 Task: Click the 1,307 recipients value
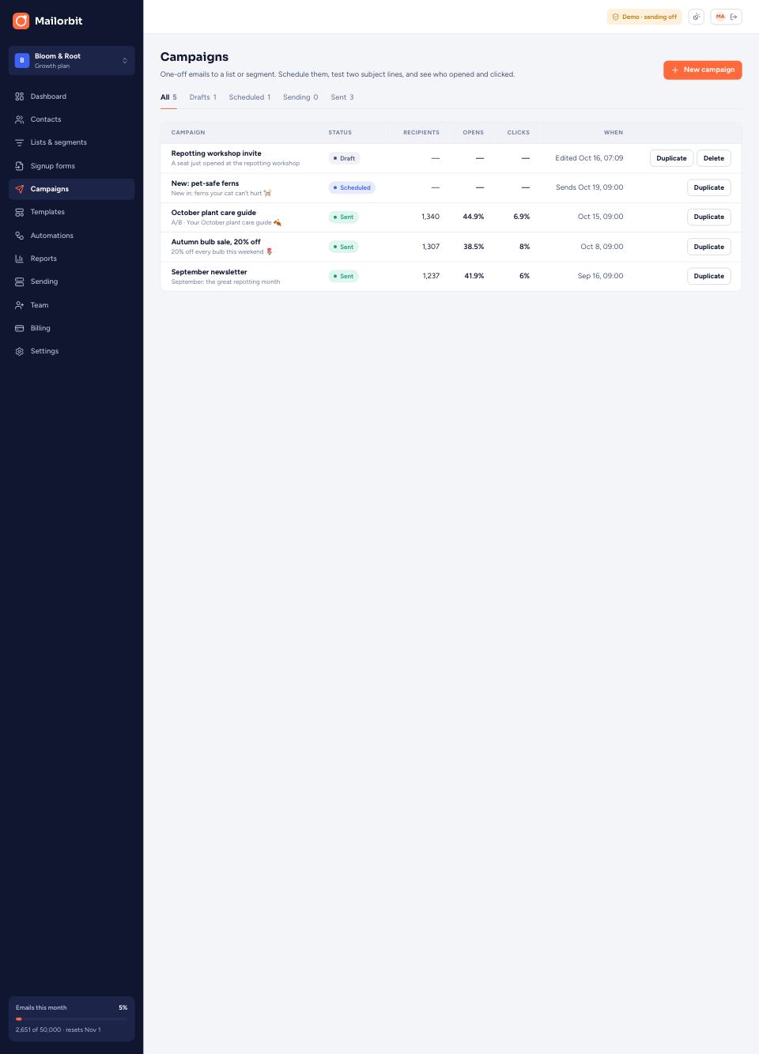pos(431,247)
